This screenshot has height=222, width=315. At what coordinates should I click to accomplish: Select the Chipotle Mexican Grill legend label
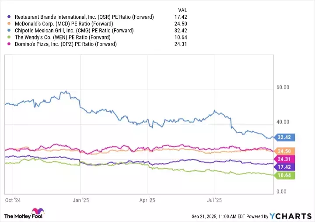pyautogui.click(x=74, y=30)
